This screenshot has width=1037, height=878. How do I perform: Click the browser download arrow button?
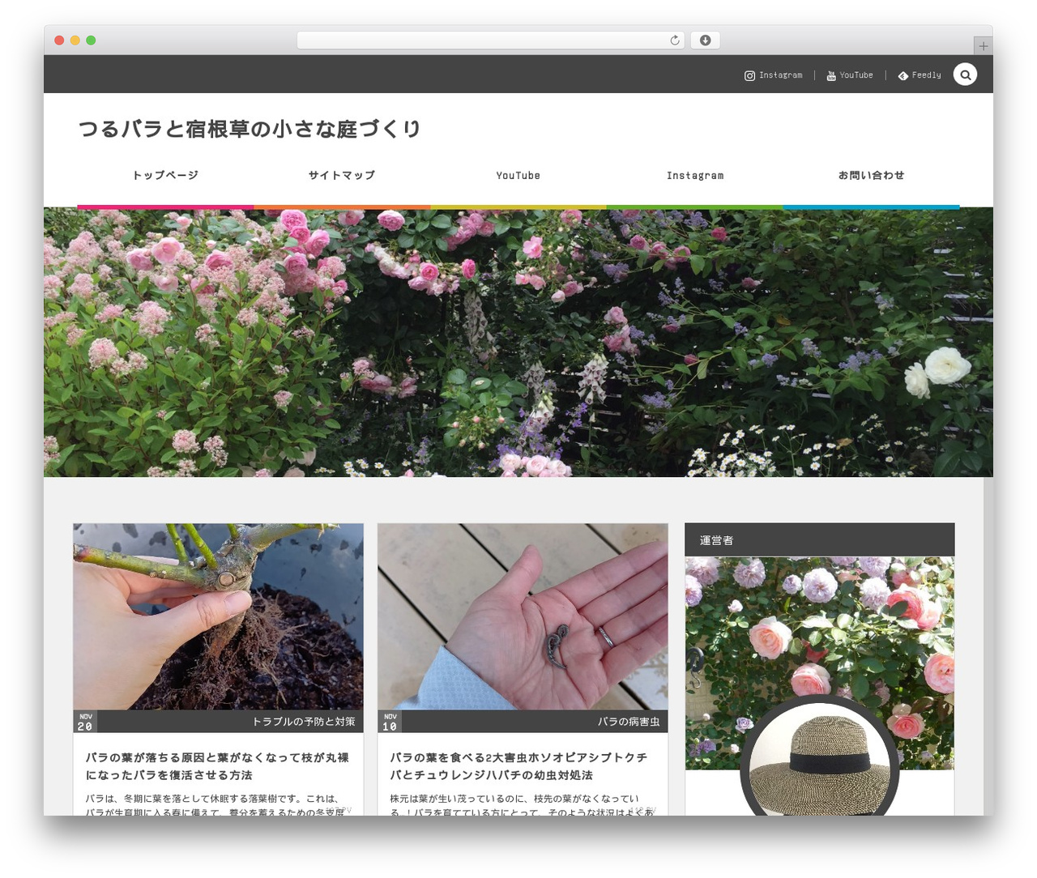click(705, 40)
